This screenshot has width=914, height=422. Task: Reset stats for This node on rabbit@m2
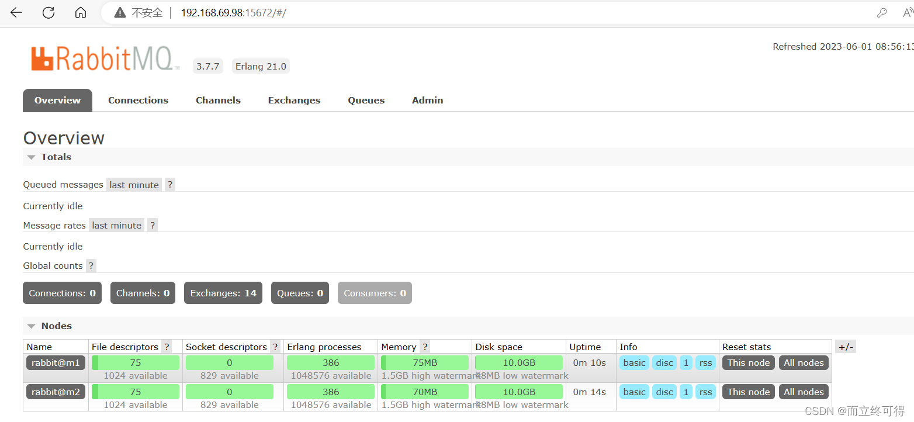[x=749, y=392]
